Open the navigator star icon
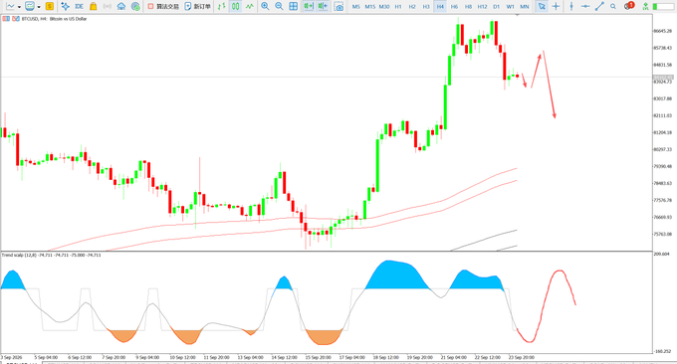This screenshot has height=364, width=677. click(65, 7)
